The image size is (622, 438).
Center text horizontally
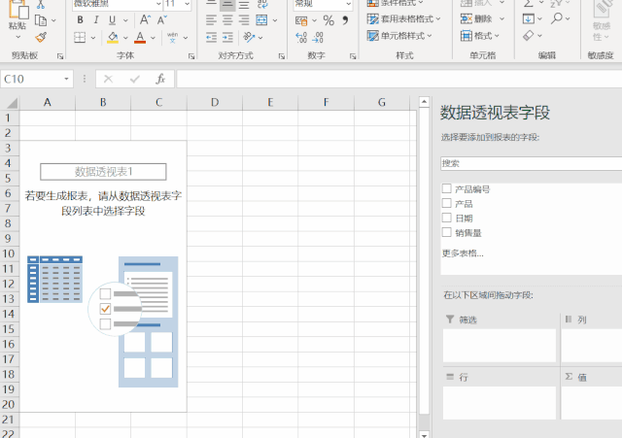point(227,19)
